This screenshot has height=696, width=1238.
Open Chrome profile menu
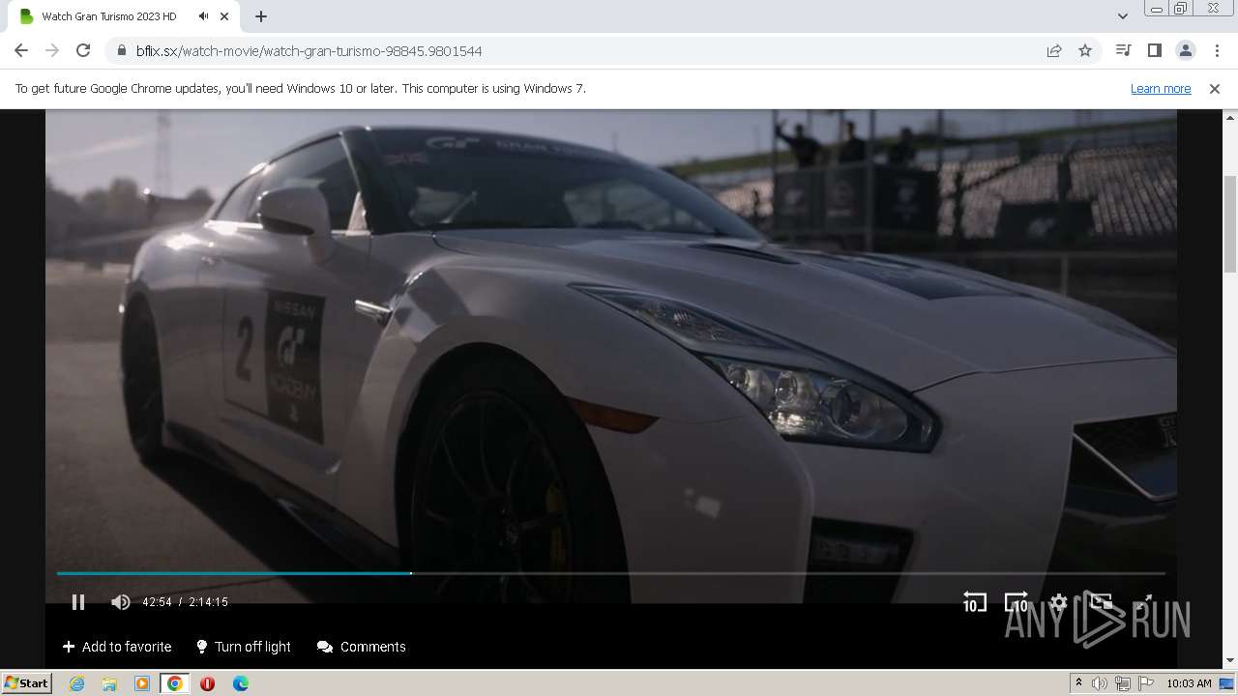pos(1185,50)
